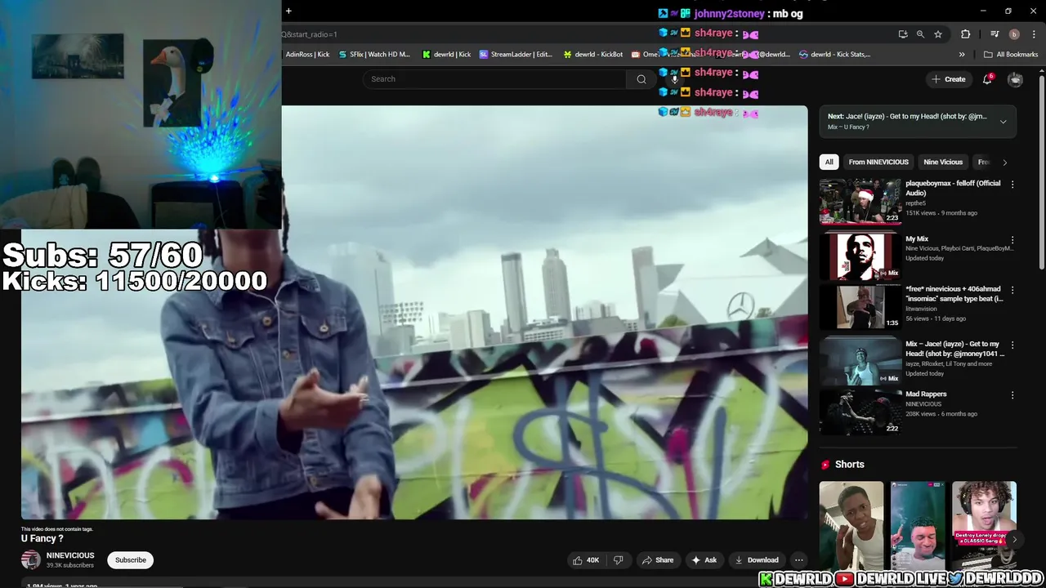Select the From NINEVICIOUS filter chip
This screenshot has width=1046, height=588.
[x=878, y=163]
